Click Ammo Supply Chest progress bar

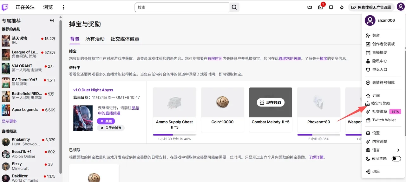[174, 135]
